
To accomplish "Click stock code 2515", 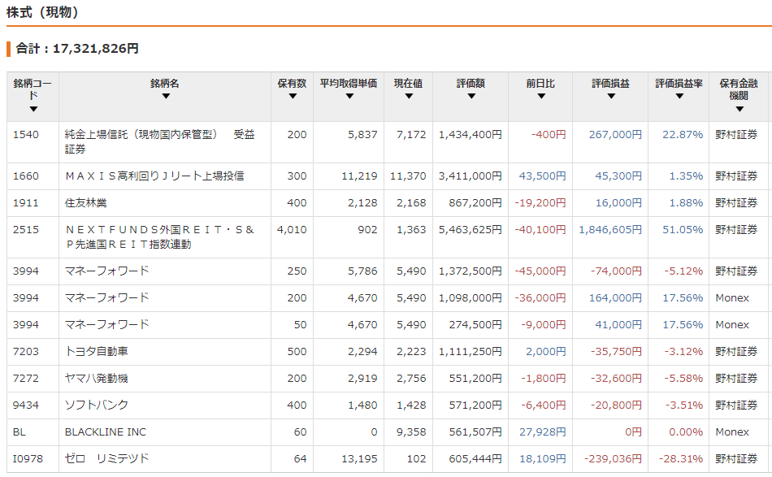I will click(26, 229).
